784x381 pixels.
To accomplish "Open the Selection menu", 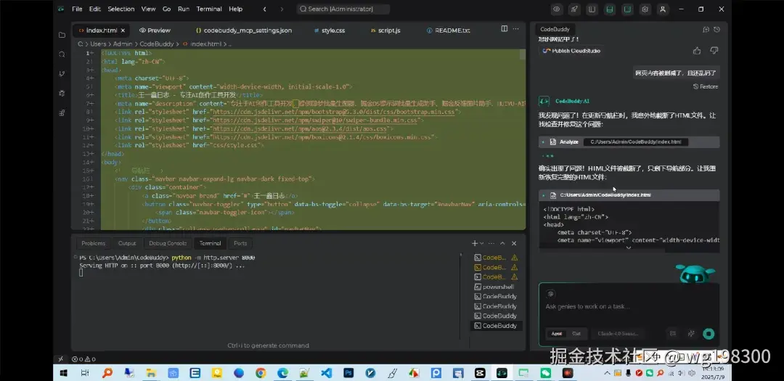I will [x=121, y=9].
